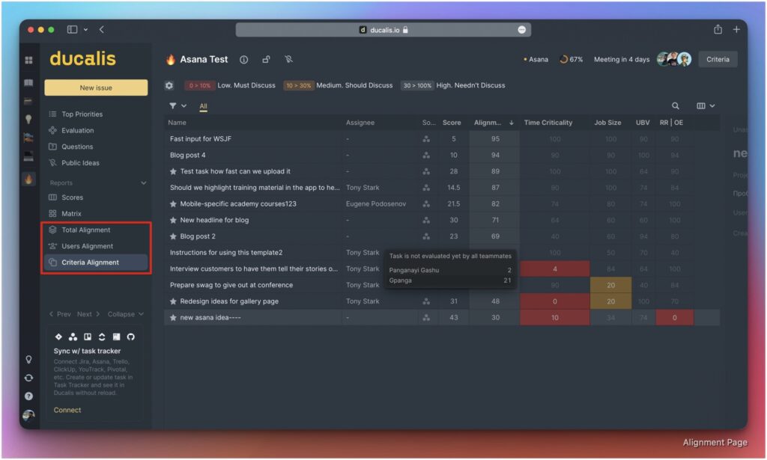Screen dimensions: 767x460
Task: Select the fire board icon in the rail
Action: coord(29,180)
